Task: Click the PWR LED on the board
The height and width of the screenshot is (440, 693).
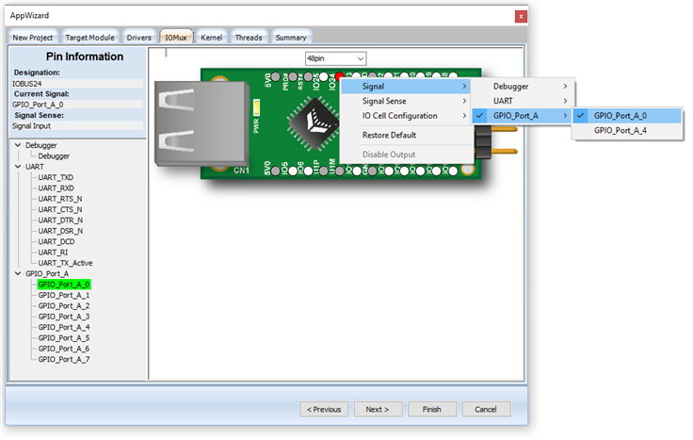Action: 256,106
